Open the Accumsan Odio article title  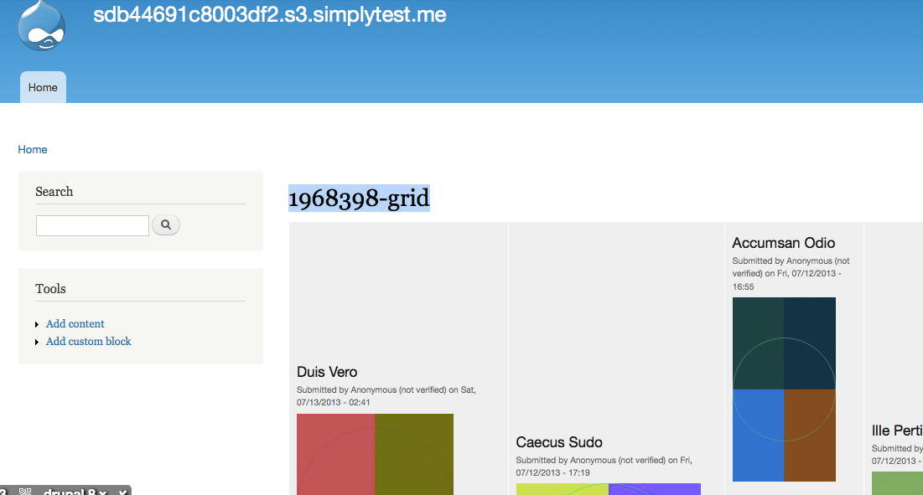coord(784,243)
